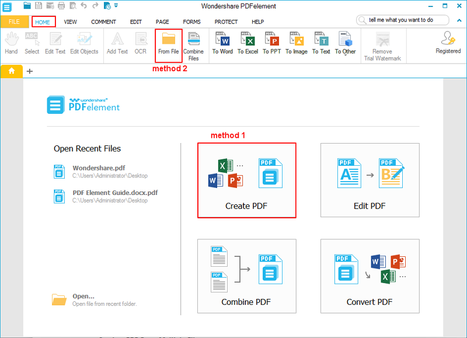
Task: Click Remove Trial Watermark
Action: tap(382, 46)
